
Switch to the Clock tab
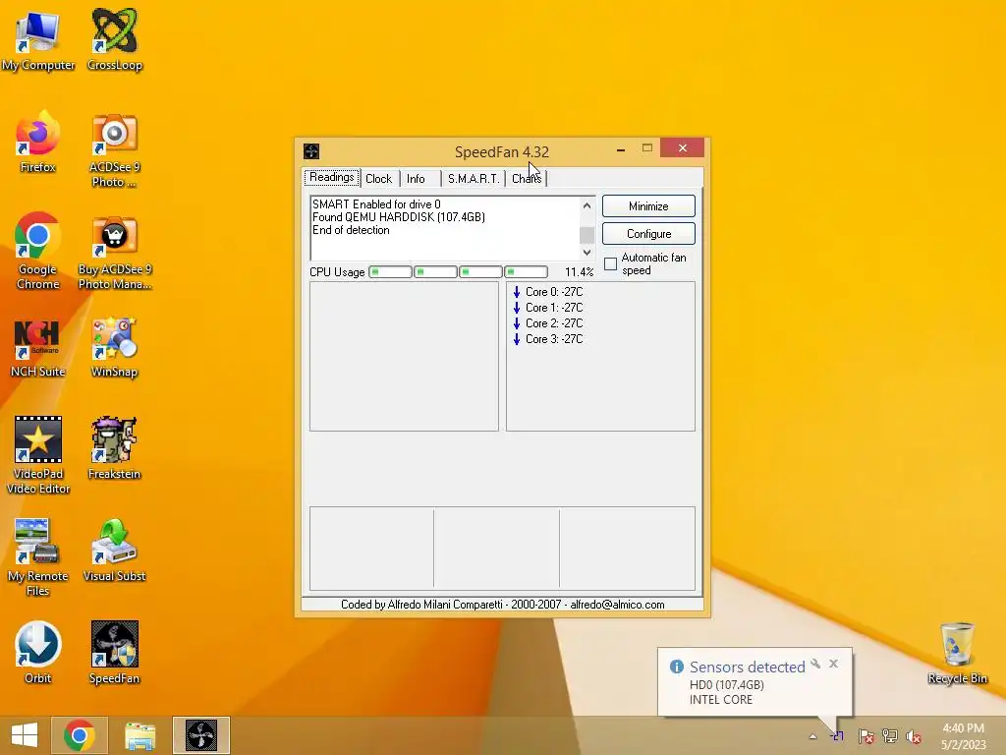coord(378,179)
